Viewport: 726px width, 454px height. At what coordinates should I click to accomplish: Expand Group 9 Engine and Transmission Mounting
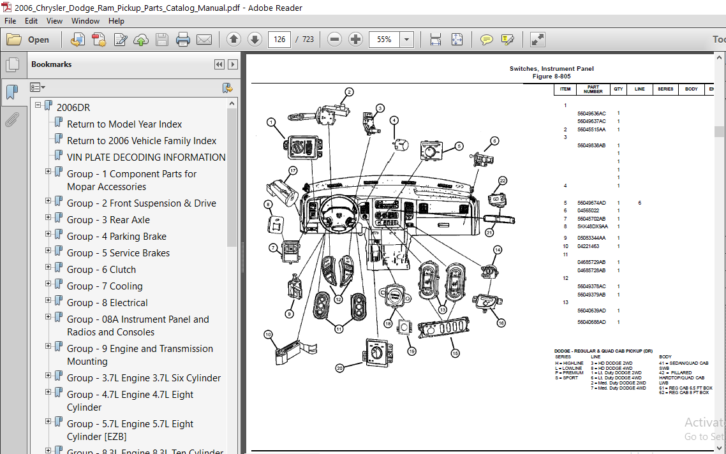[48, 346]
